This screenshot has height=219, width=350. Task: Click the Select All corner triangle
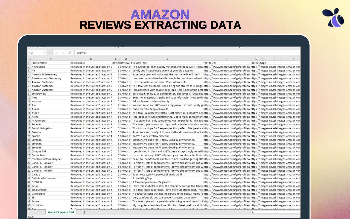pos(29,59)
